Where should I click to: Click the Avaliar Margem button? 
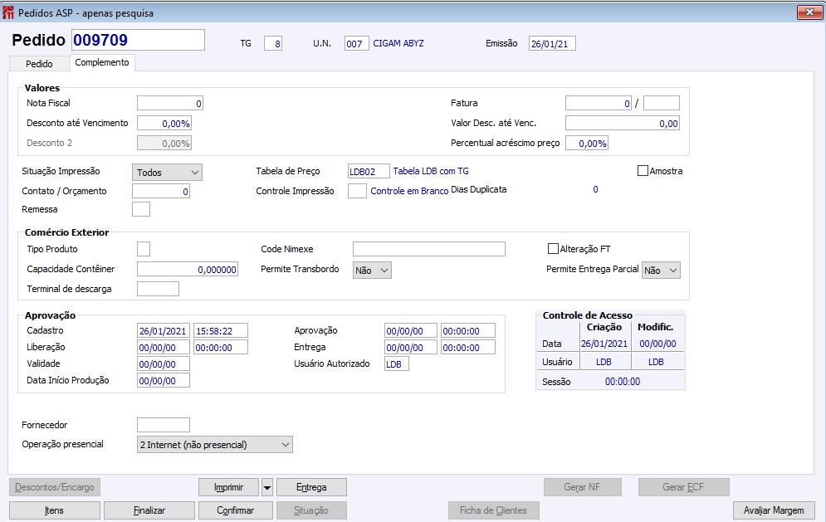774,510
